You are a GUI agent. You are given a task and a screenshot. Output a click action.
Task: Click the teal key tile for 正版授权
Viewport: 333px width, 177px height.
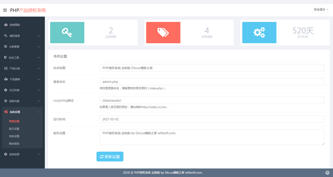click(x=67, y=33)
